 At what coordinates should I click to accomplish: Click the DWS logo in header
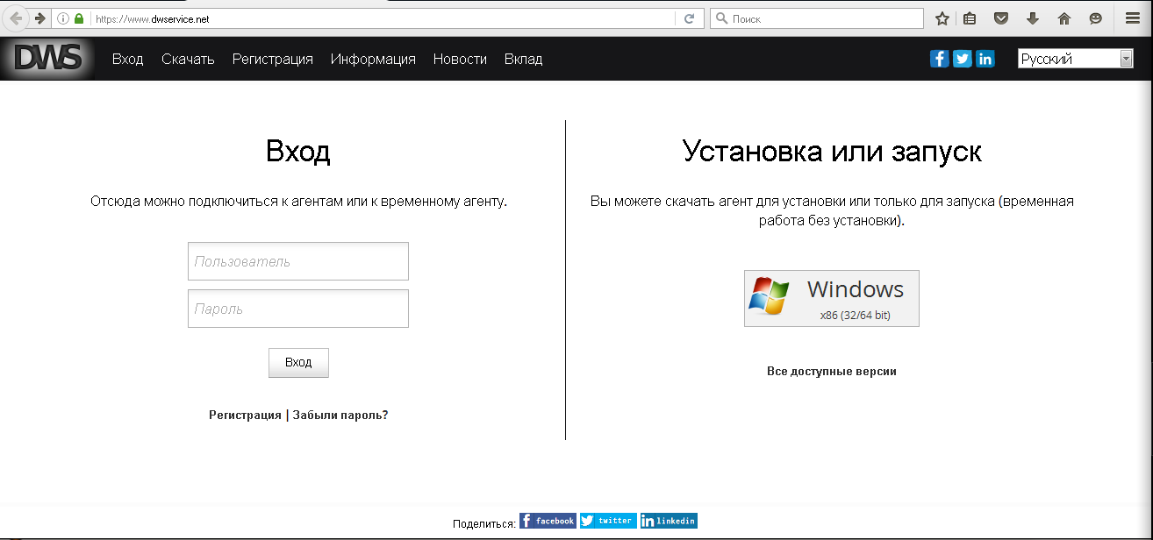[49, 58]
